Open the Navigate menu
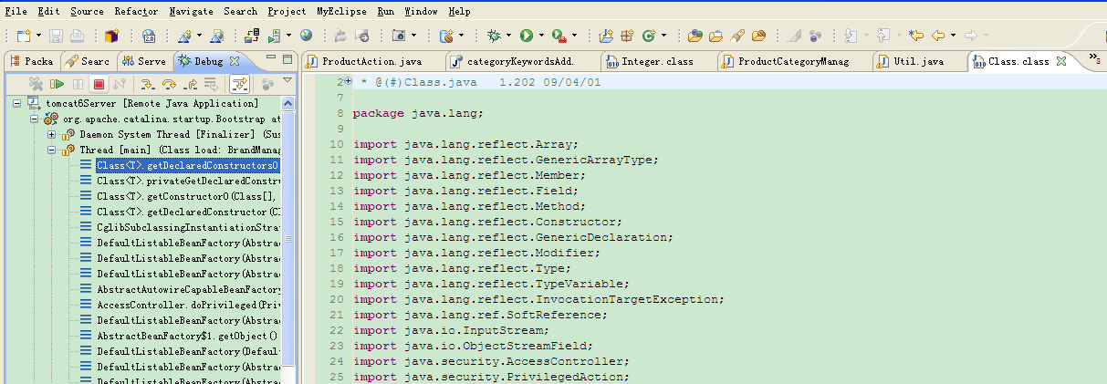 [x=191, y=11]
